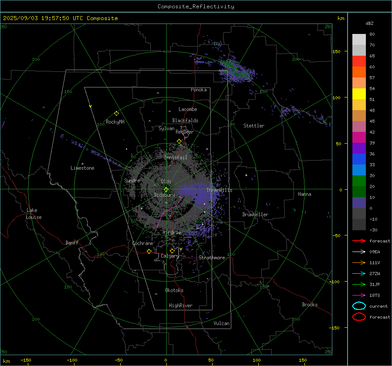
Task: Click the Banff label
Action: coord(72,242)
